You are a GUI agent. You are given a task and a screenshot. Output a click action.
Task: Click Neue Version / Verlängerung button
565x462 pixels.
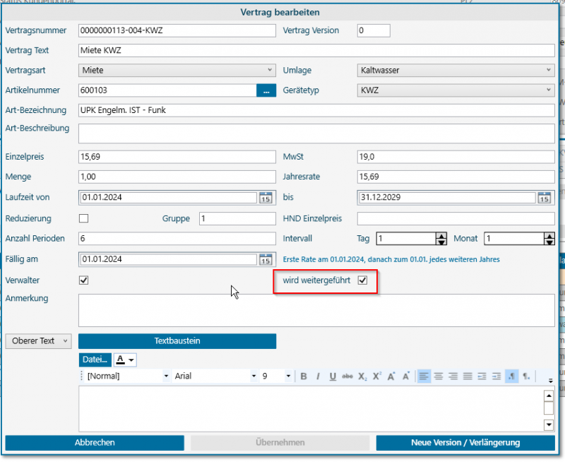click(x=465, y=442)
